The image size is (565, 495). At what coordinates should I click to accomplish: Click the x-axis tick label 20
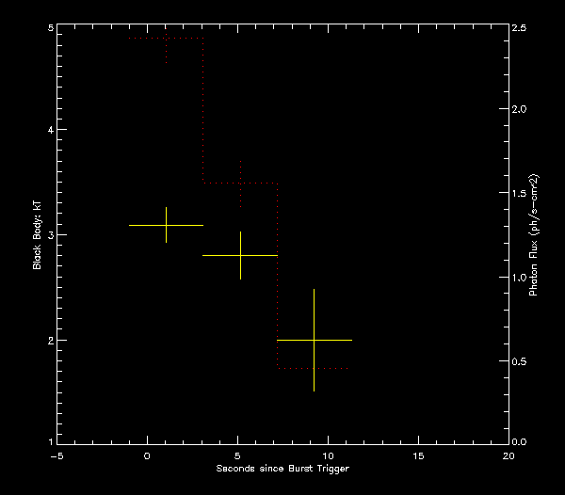tap(508, 455)
